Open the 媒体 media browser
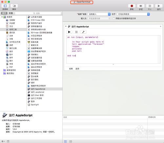 point(14,6)
